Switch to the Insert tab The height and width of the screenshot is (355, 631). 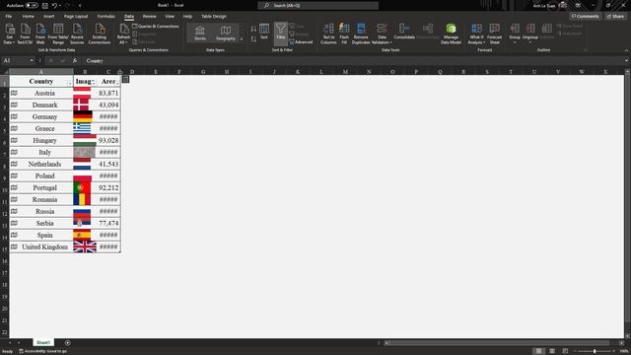tap(48, 17)
